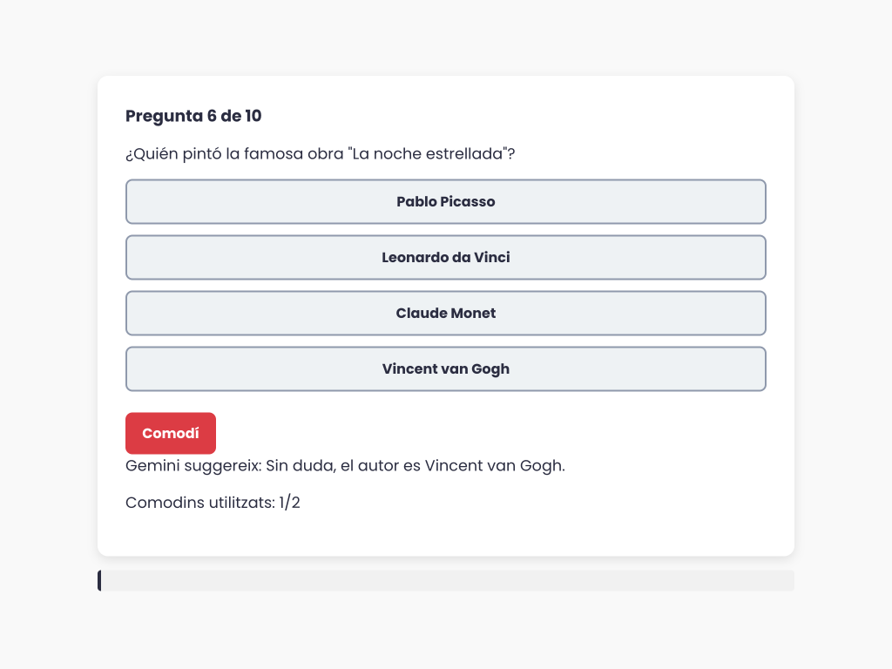This screenshot has width=892, height=669.
Task: Click the question counter number 6
Action: point(212,116)
